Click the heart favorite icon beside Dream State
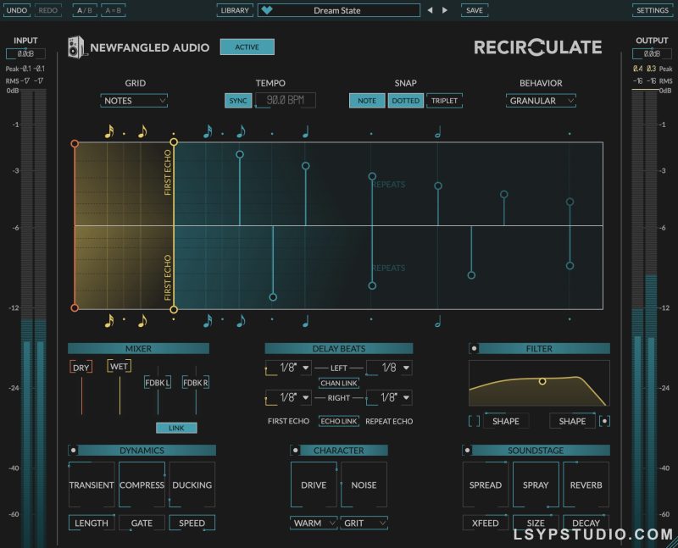The image size is (678, 548). [267, 10]
